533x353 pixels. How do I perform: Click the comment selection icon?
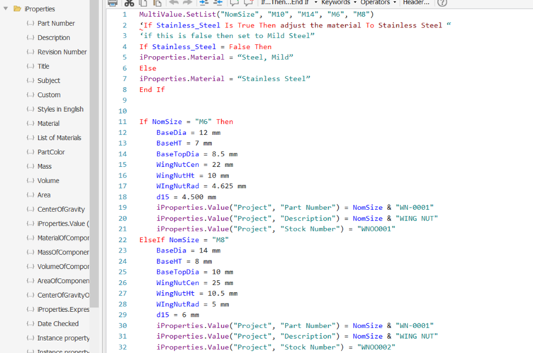tap(234, 3)
